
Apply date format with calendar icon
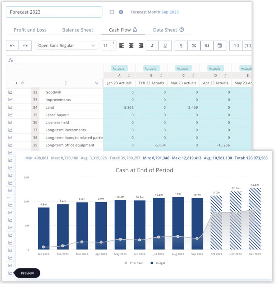coord(219,46)
